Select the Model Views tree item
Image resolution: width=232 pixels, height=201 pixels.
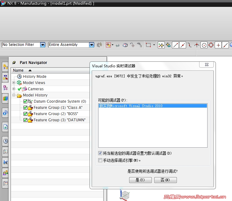tap(34, 83)
